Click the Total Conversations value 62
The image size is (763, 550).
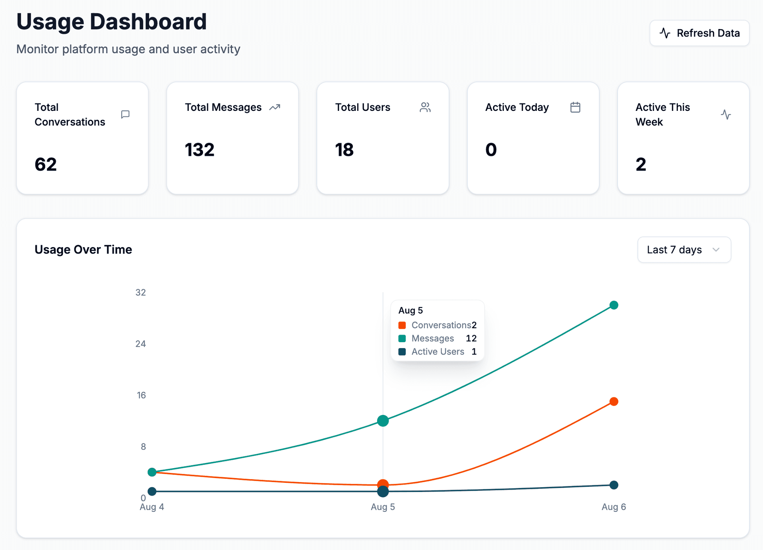tap(46, 164)
